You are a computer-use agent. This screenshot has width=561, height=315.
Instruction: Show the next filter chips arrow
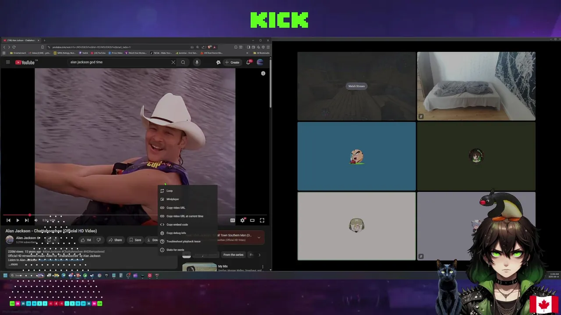[259, 255]
